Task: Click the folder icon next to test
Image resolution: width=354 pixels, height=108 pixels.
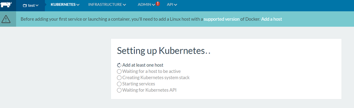Action: tap(25, 5)
